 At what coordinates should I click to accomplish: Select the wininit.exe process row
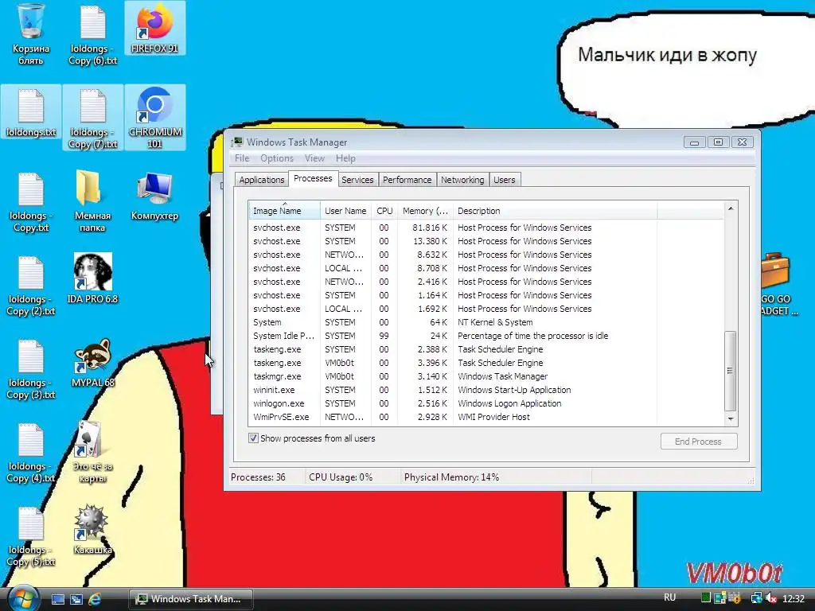pyautogui.click(x=486, y=390)
